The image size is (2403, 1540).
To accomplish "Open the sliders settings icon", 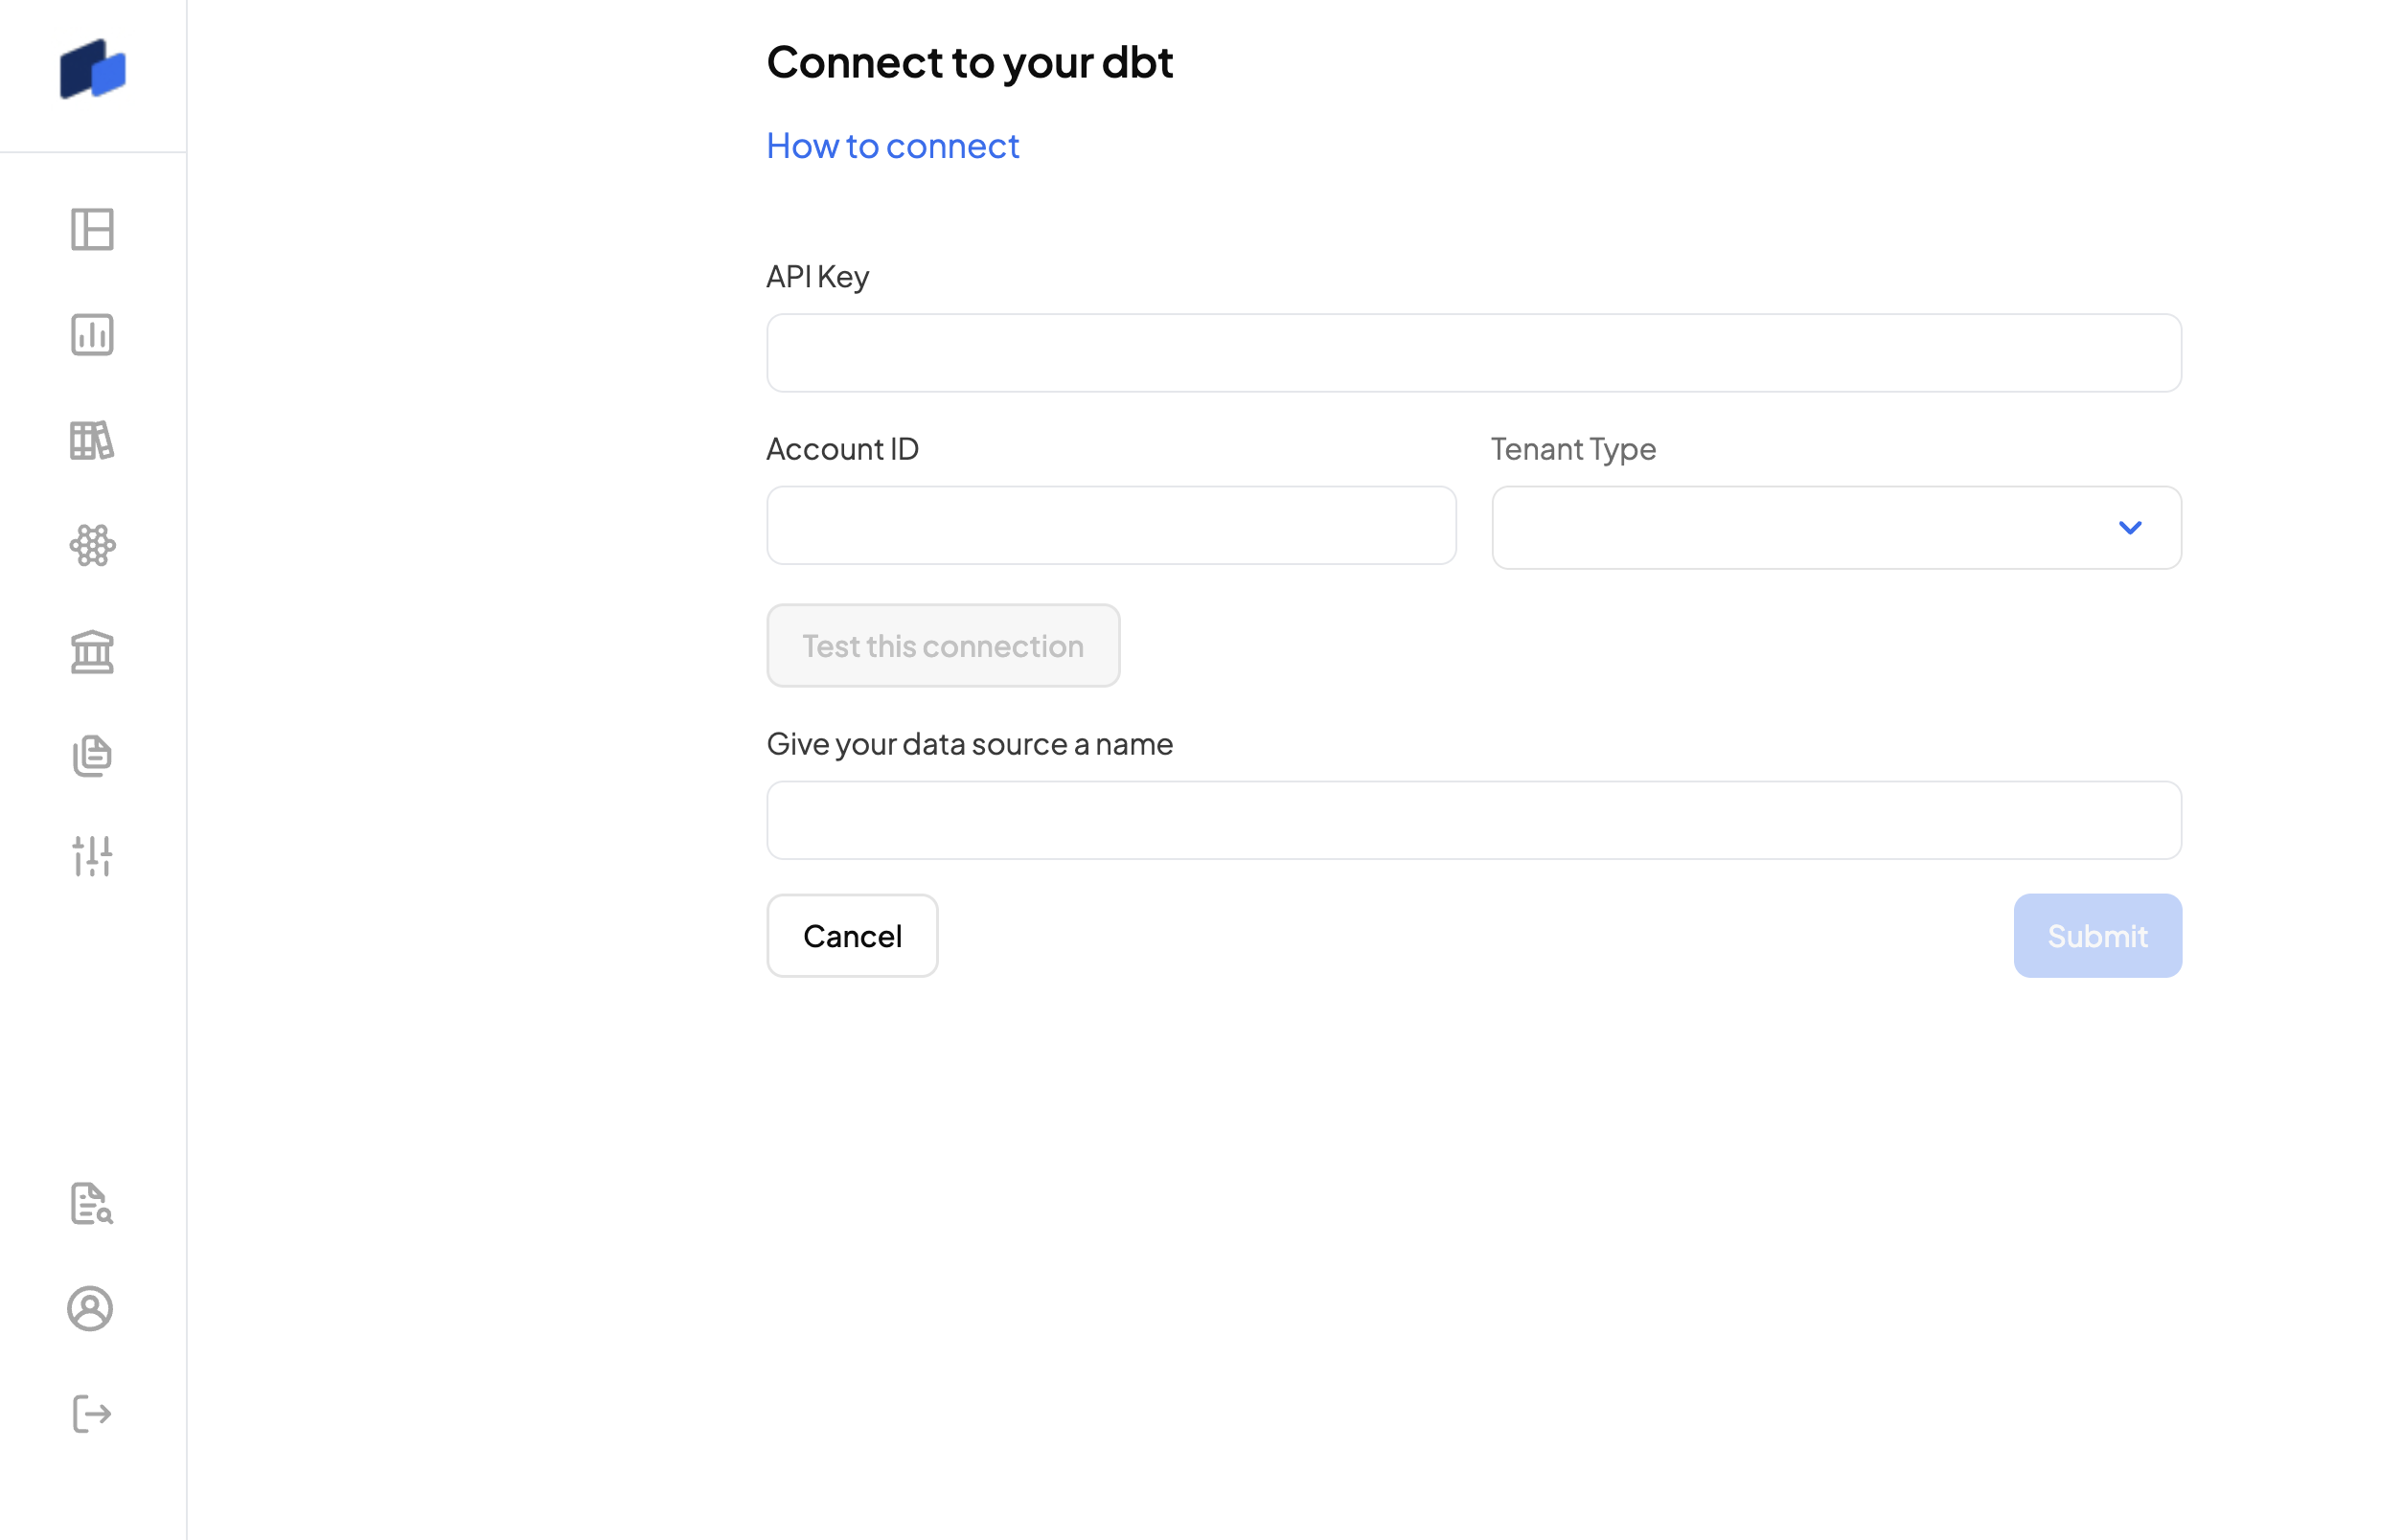I will (92, 857).
